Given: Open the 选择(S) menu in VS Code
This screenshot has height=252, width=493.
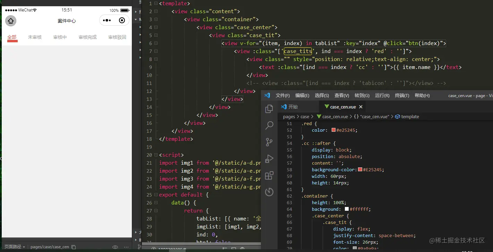Looking at the screenshot, I should click(322, 95).
